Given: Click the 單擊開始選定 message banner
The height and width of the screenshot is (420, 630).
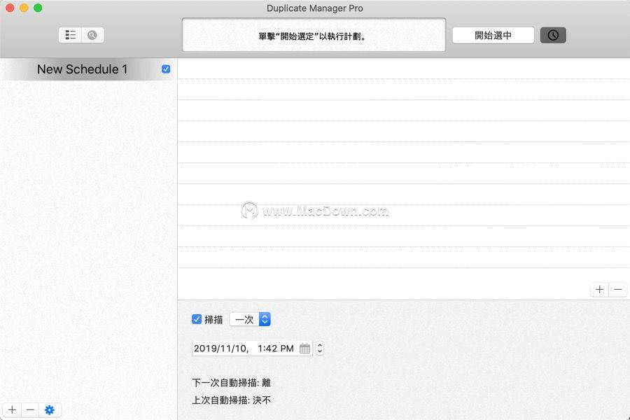Looking at the screenshot, I should point(314,34).
